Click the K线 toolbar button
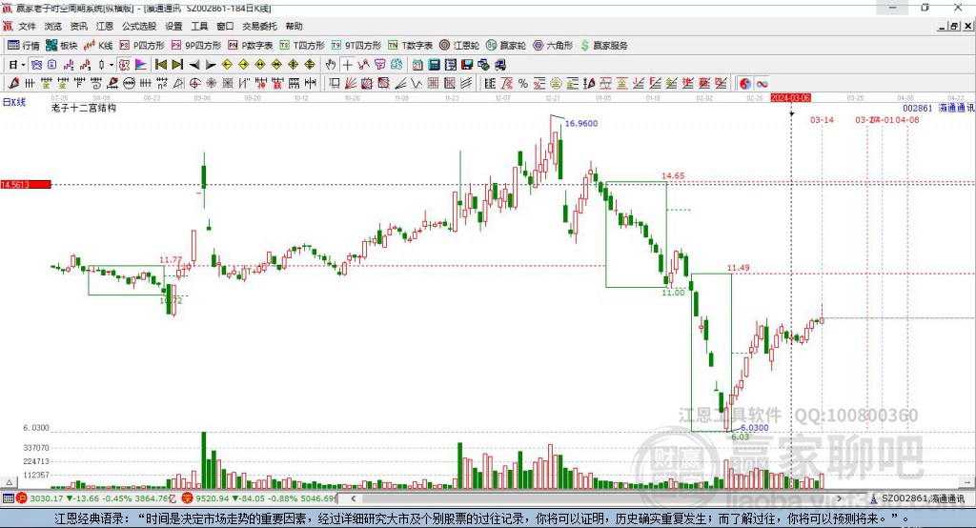 click(98, 46)
